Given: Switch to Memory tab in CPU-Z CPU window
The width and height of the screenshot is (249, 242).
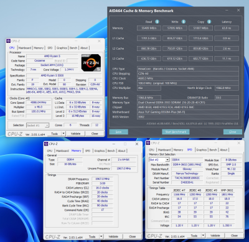Looking at the screenshot, I should click(39, 48).
